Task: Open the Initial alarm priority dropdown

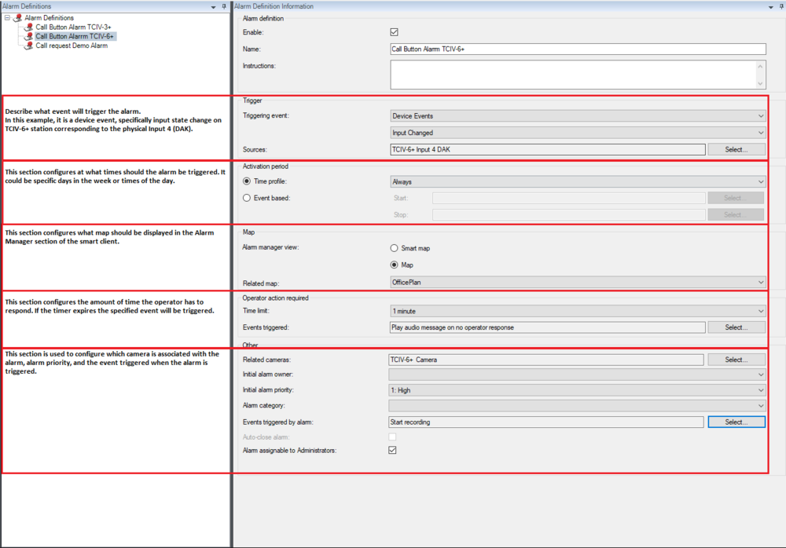Action: [760, 390]
